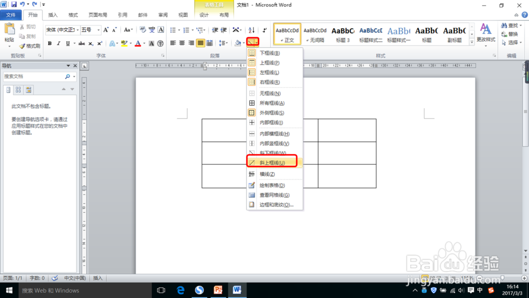Screen dimensions: 529x298
Task: Expand the line spacing dropdown
Action: click(223, 43)
